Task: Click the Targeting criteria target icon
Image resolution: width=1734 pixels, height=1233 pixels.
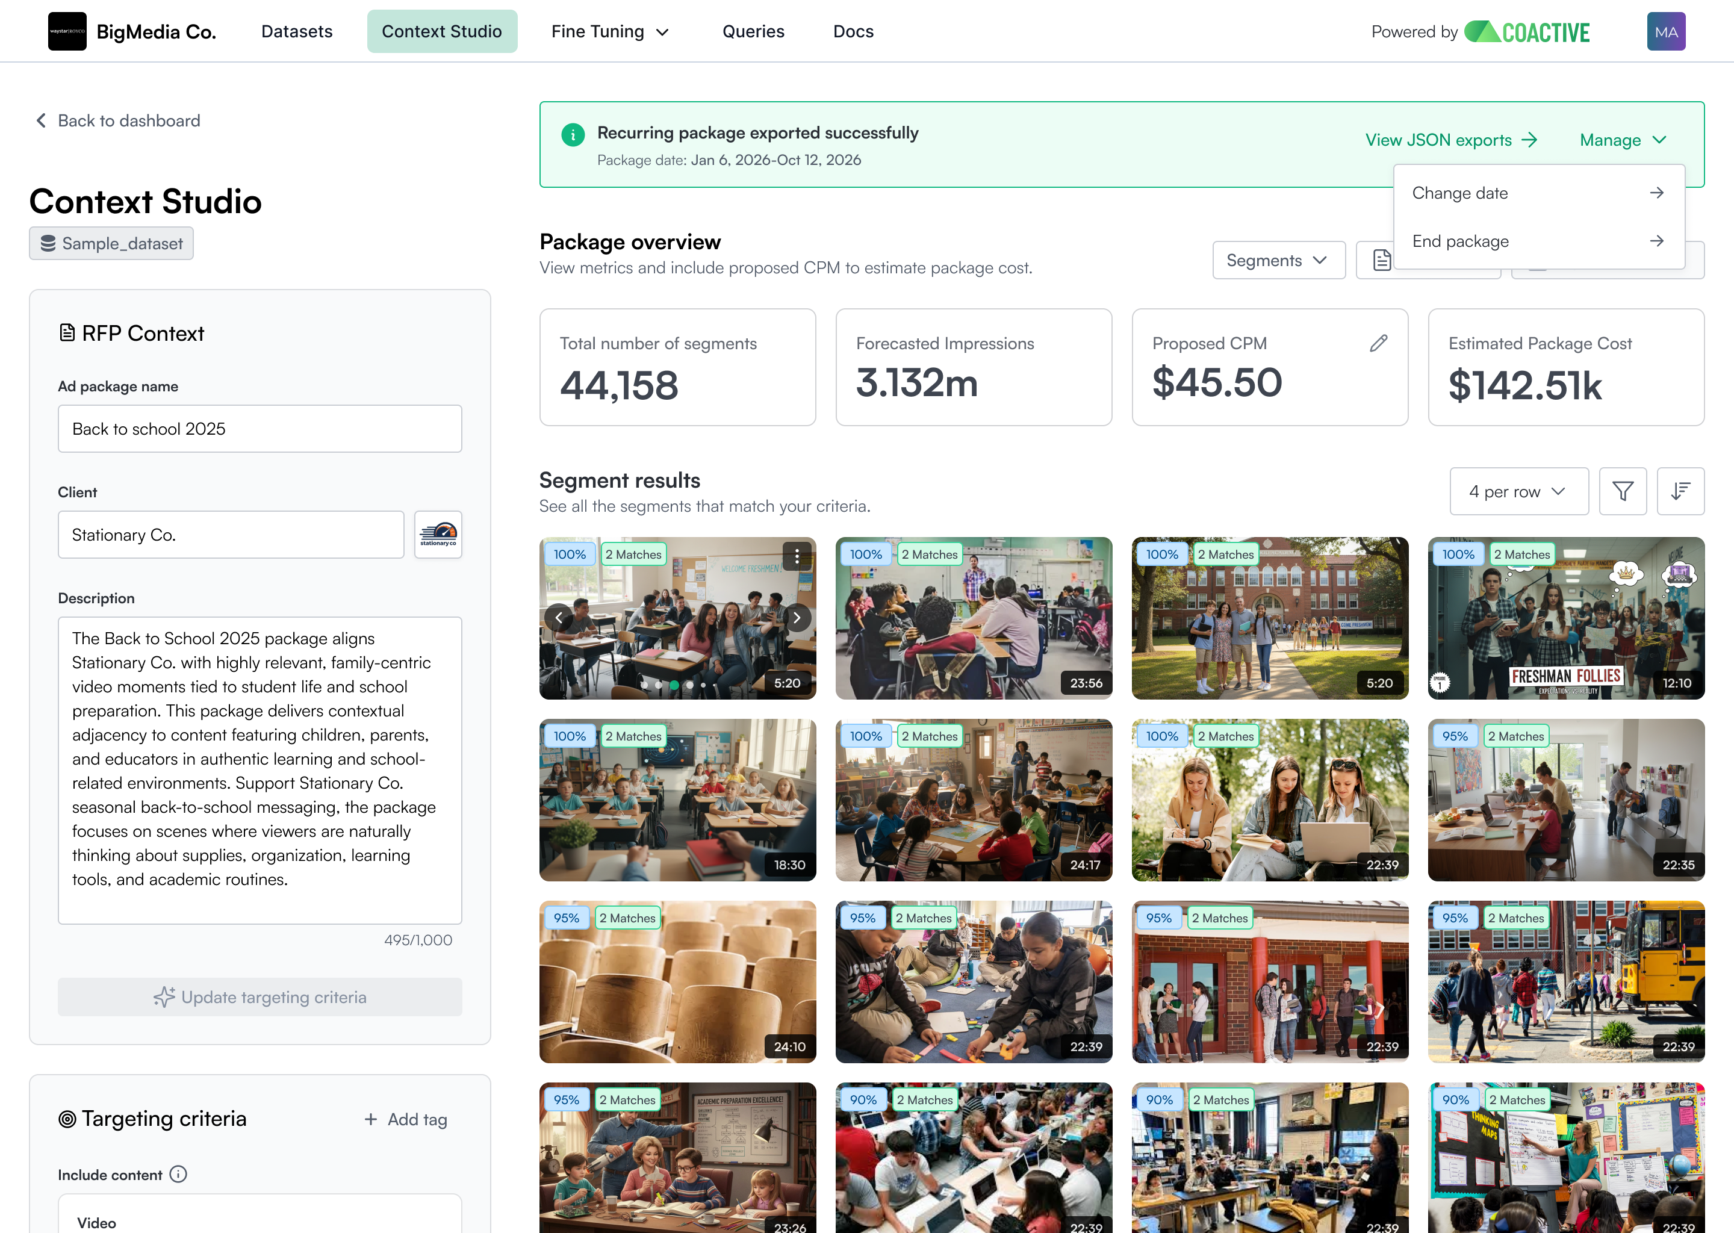Action: click(x=67, y=1119)
